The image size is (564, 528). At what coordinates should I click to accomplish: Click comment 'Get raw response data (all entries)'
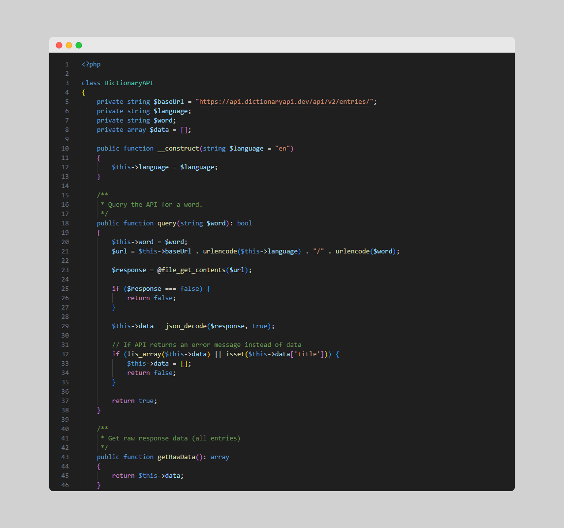point(174,438)
